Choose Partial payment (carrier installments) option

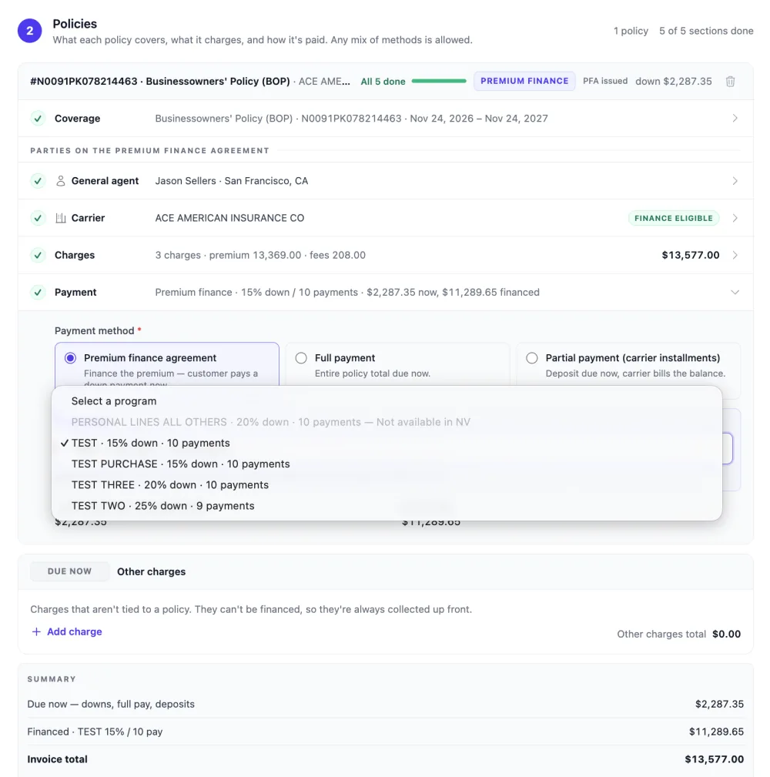[532, 358]
